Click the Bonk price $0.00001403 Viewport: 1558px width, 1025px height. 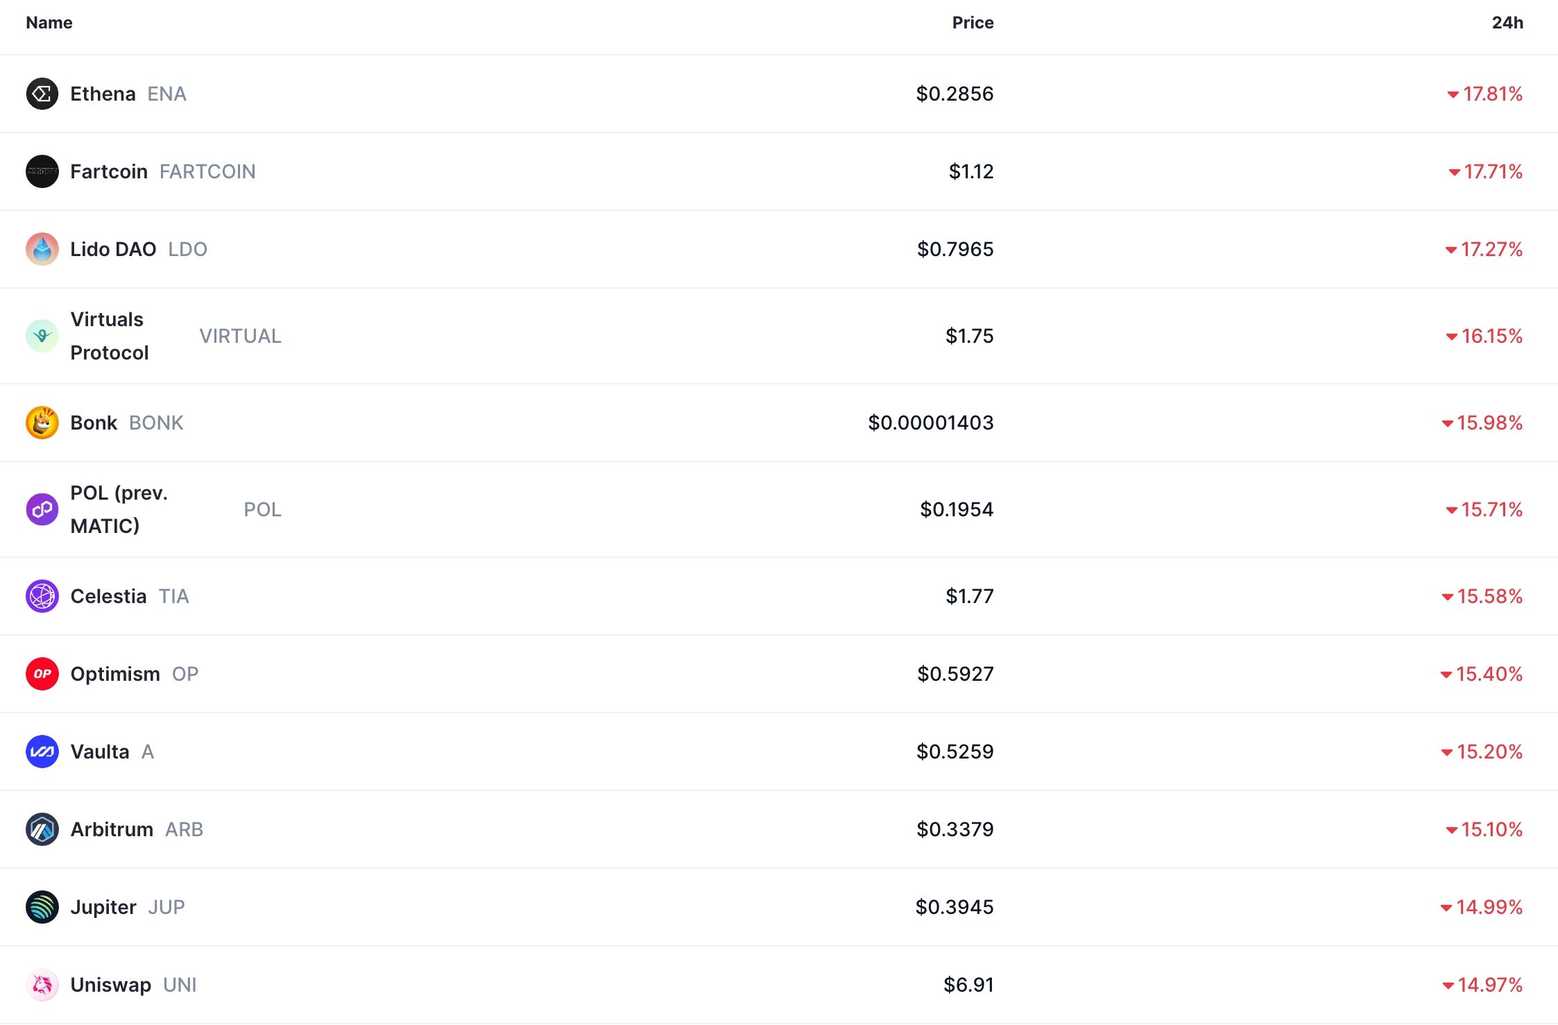(x=931, y=423)
